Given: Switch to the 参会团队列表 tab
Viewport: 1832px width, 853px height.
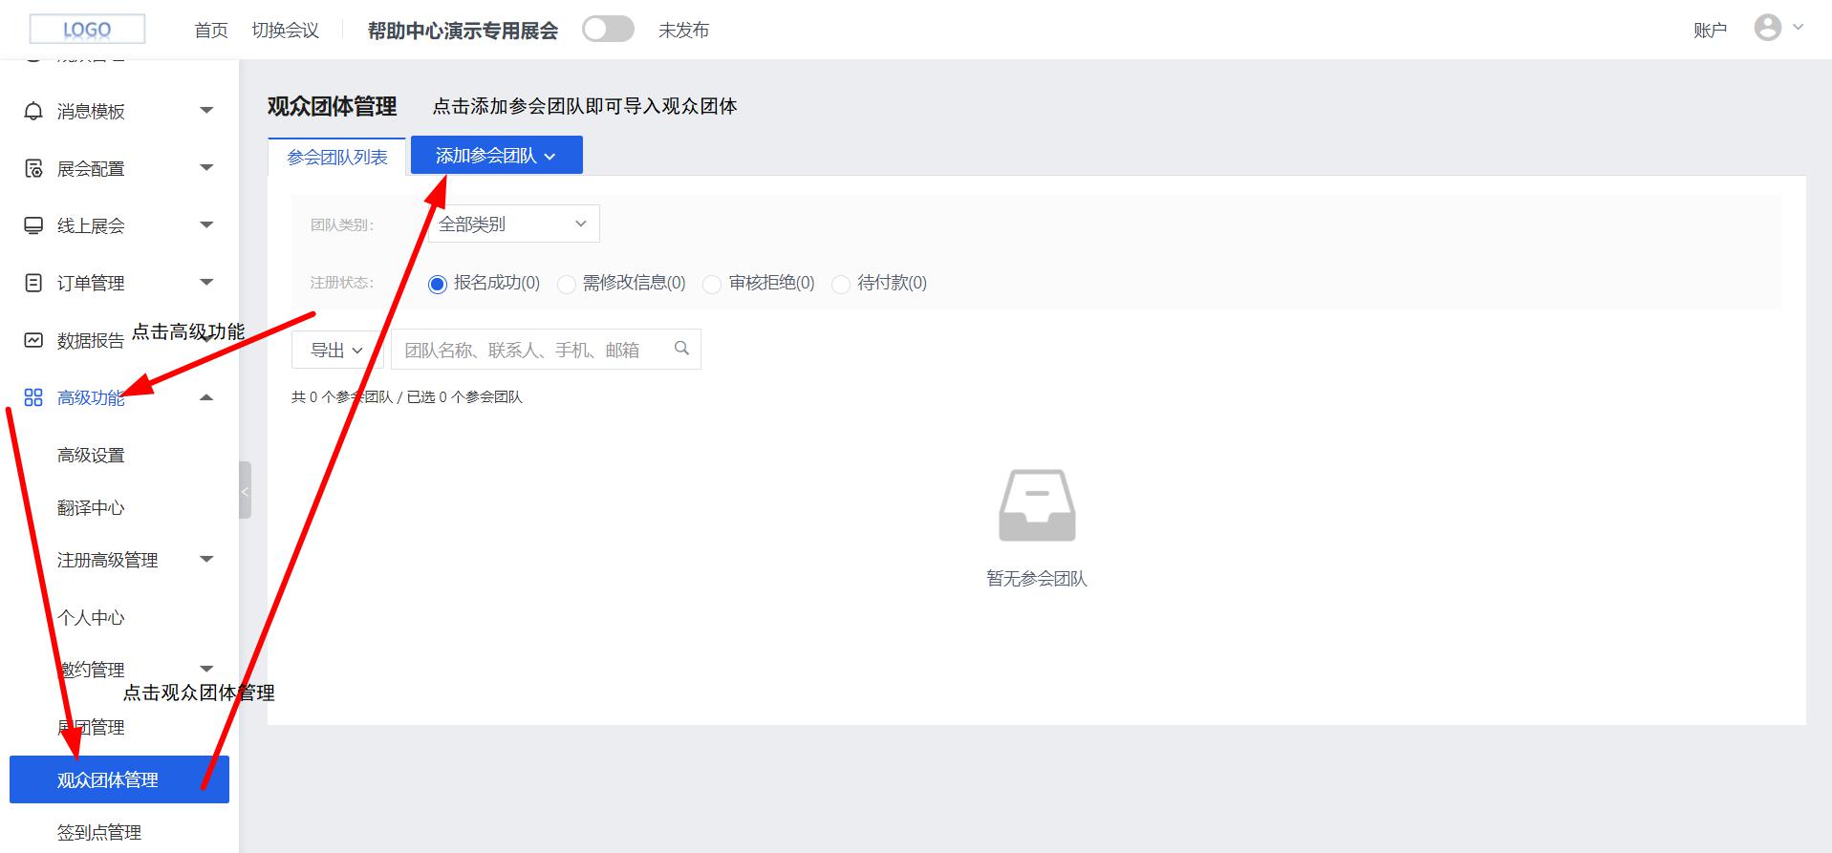Looking at the screenshot, I should click(337, 158).
